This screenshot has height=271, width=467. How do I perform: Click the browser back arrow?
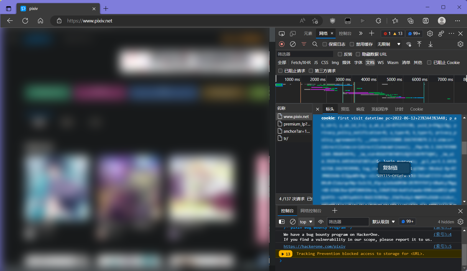[10, 21]
